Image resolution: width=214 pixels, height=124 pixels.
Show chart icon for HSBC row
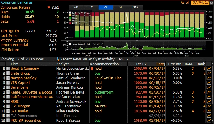(209, 101)
